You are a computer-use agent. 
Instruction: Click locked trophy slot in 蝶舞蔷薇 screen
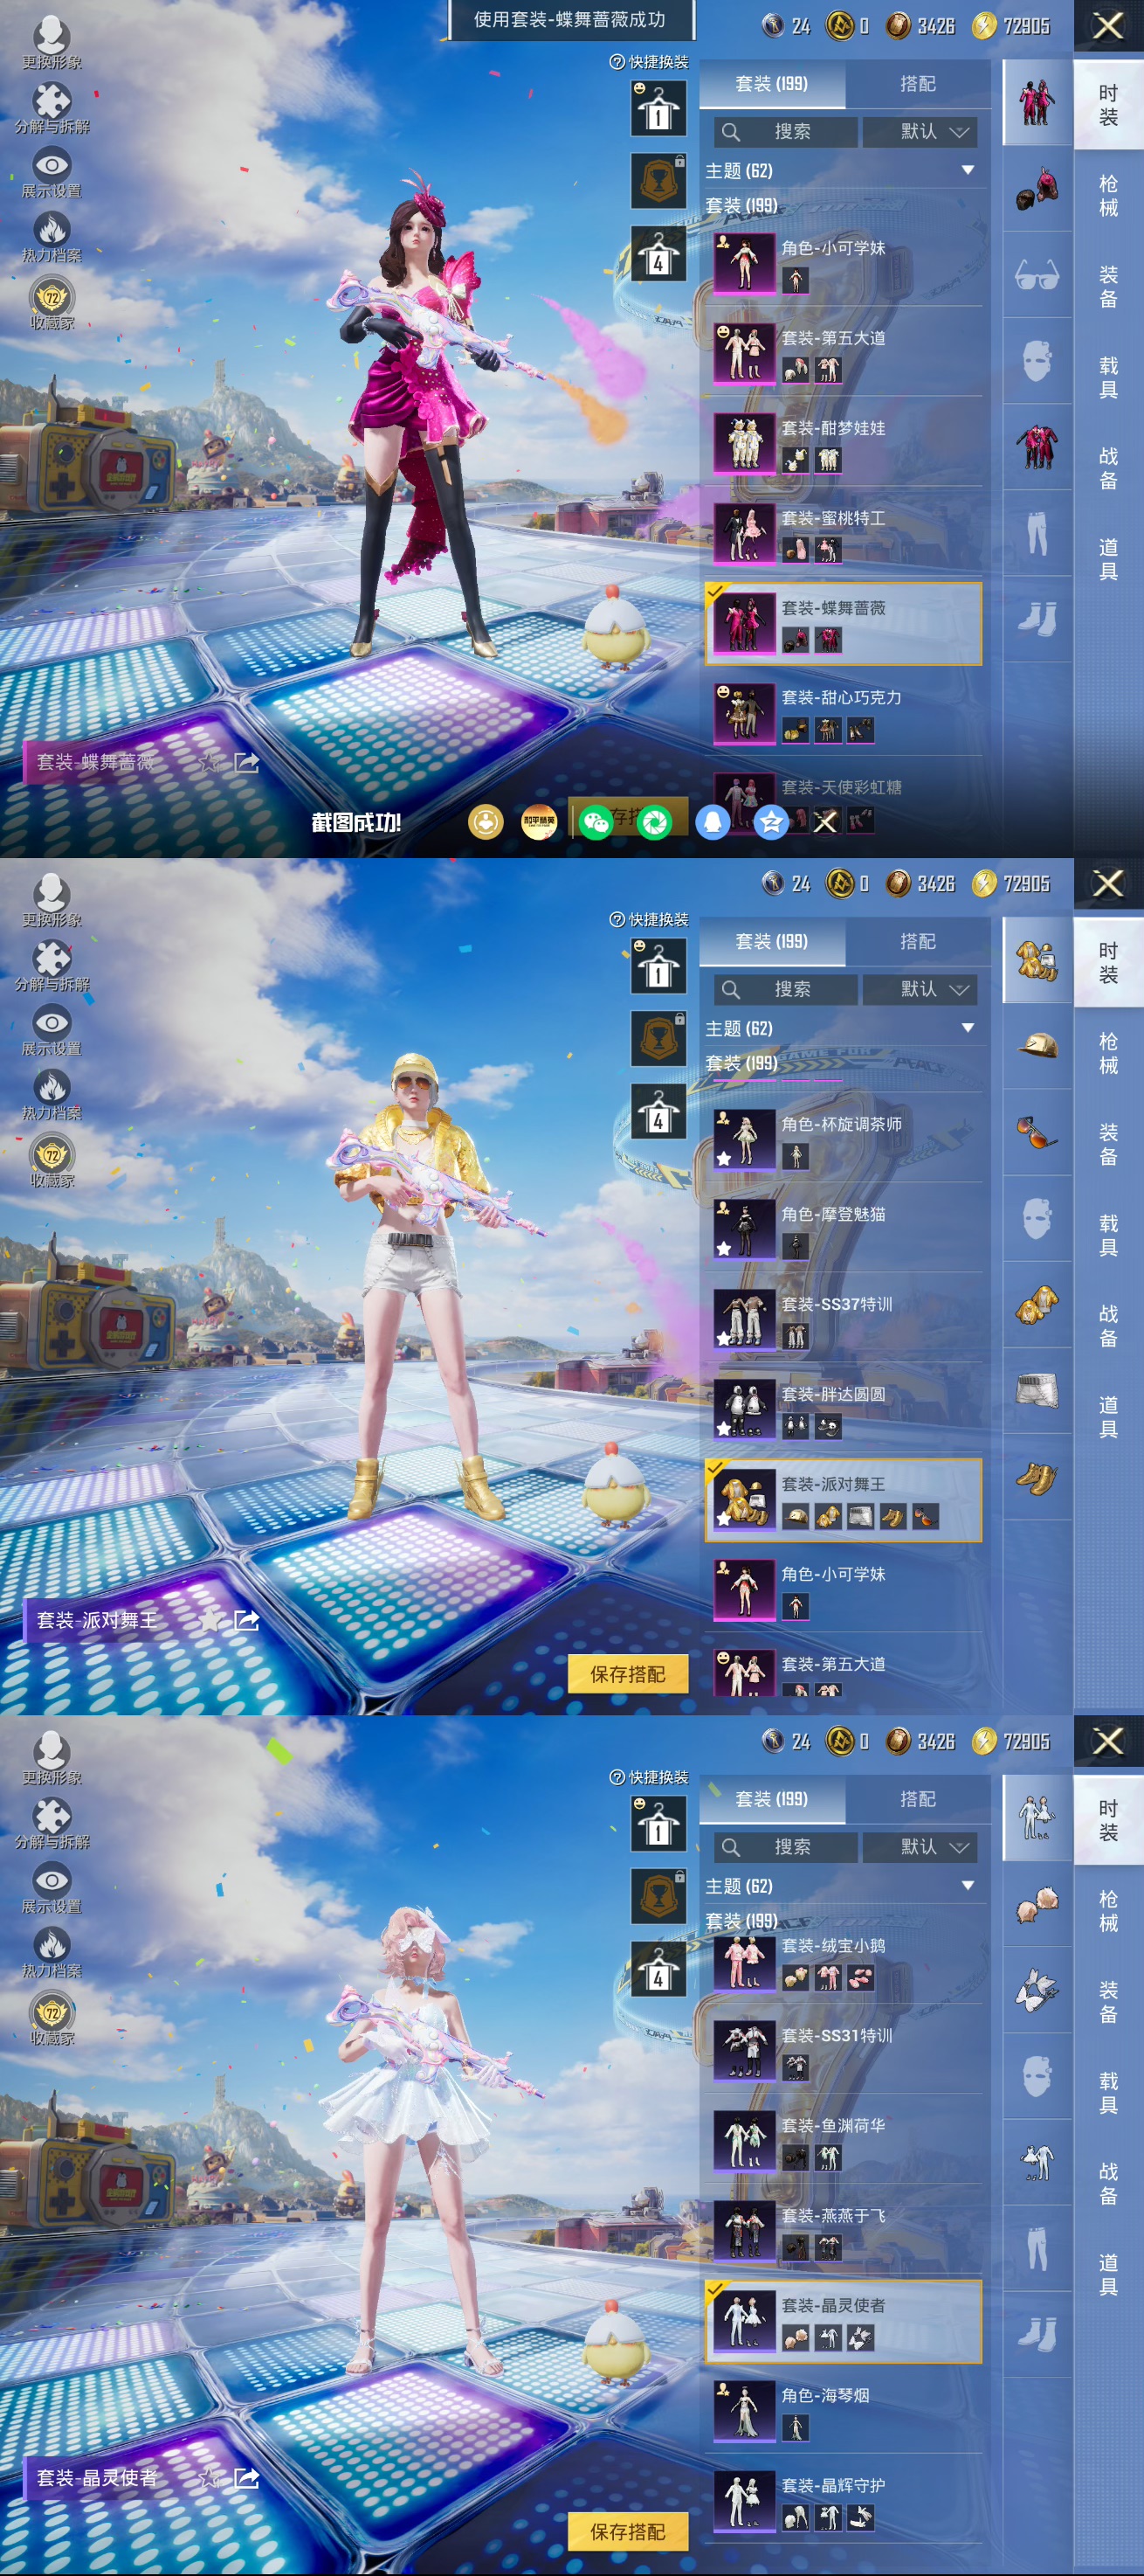pos(658,180)
